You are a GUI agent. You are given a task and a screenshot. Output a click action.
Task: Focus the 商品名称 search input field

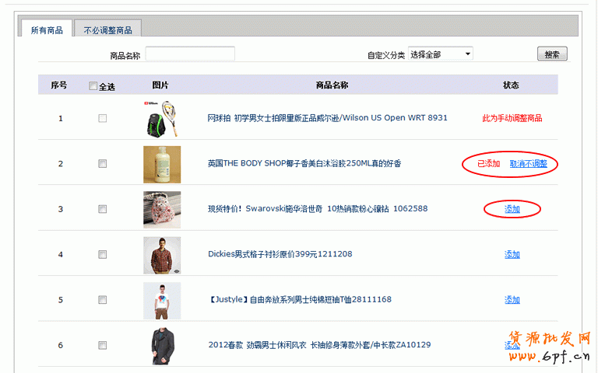190,54
